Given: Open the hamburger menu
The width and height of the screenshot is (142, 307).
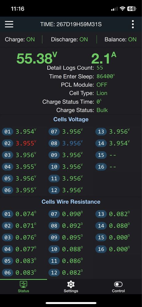Looking at the screenshot, I should [9, 24].
